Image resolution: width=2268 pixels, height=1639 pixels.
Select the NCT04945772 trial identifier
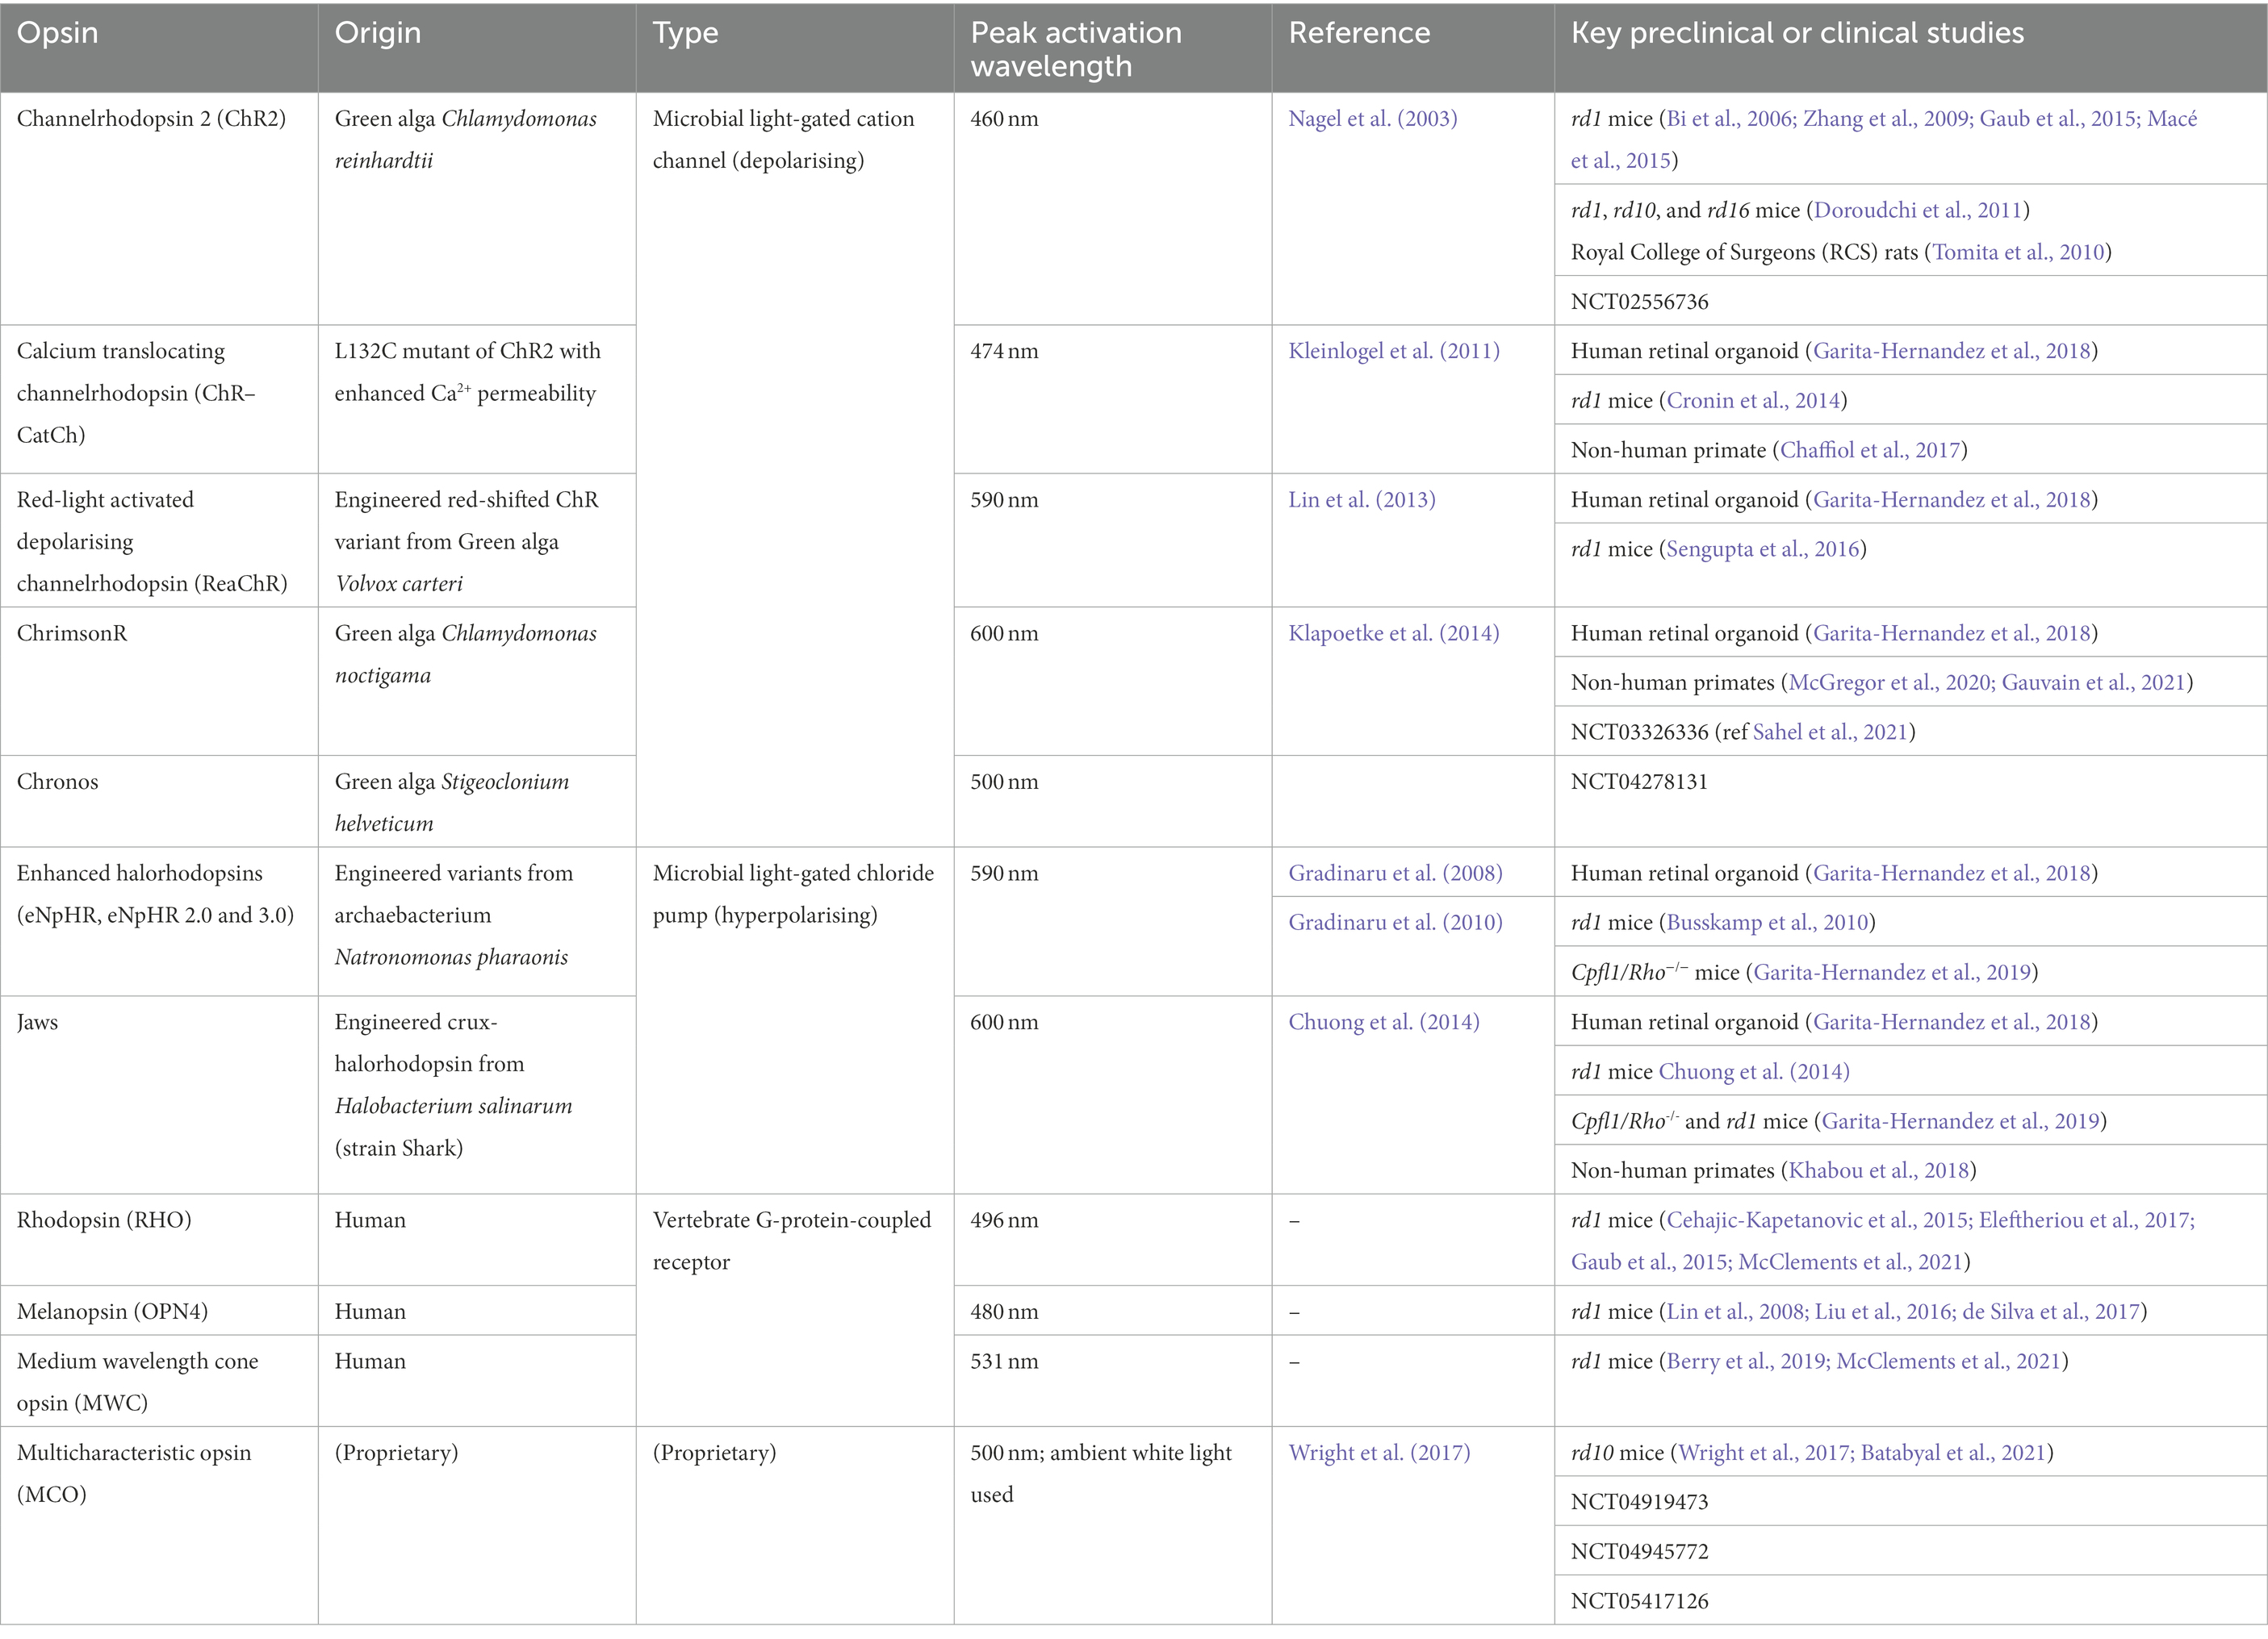click(1639, 1552)
